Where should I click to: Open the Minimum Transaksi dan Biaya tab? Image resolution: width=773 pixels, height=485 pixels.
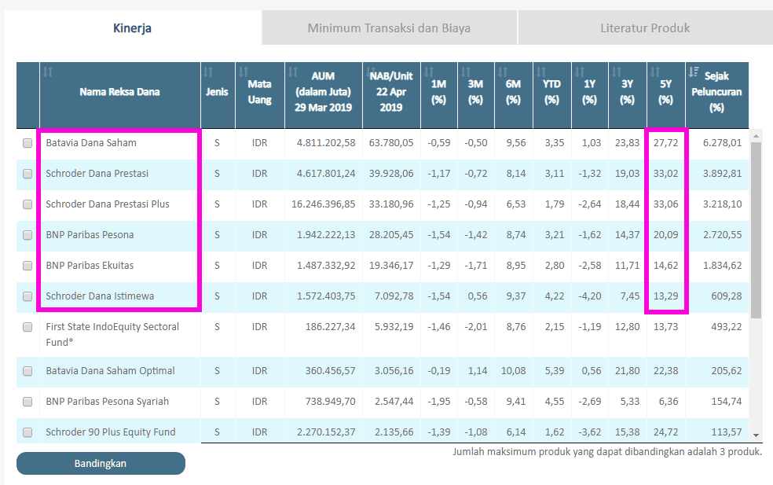389,28
